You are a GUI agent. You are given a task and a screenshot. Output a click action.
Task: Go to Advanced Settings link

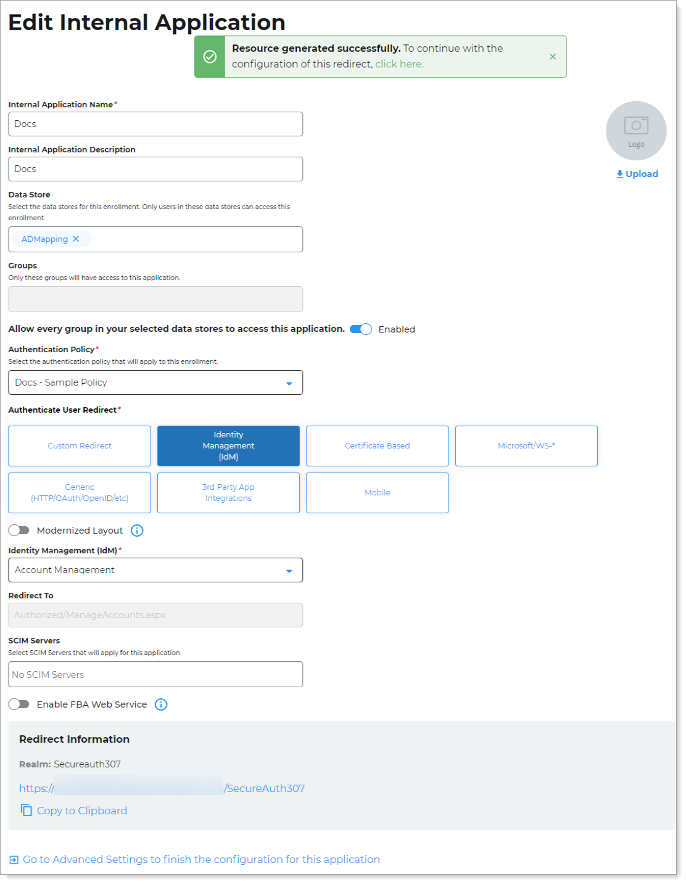pyautogui.click(x=201, y=859)
